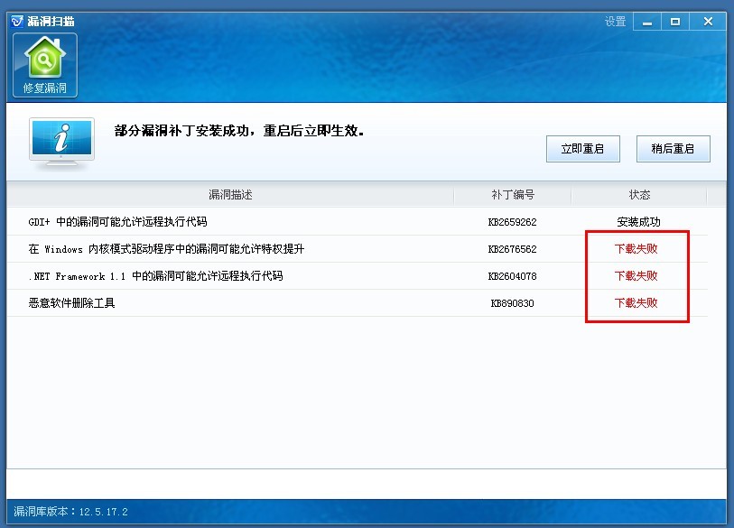Click 立即重启 to restart immediately

(x=582, y=148)
